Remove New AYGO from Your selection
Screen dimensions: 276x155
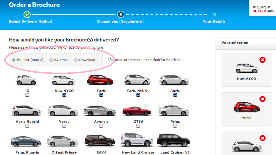(263, 60)
